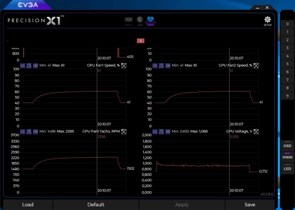Select profile slot 3
The width and height of the screenshot is (295, 210).
287,48
